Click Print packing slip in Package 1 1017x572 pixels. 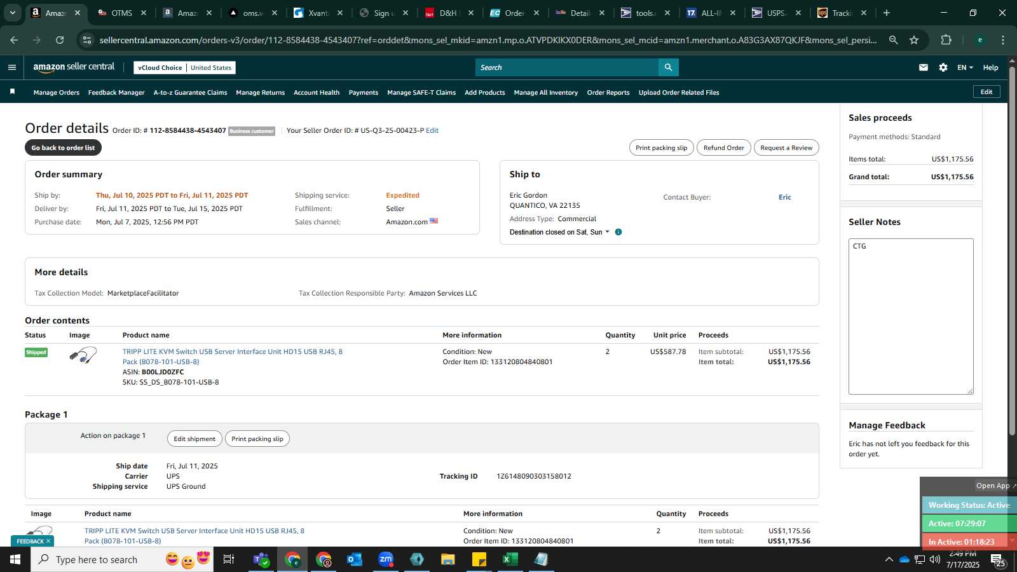(x=257, y=439)
